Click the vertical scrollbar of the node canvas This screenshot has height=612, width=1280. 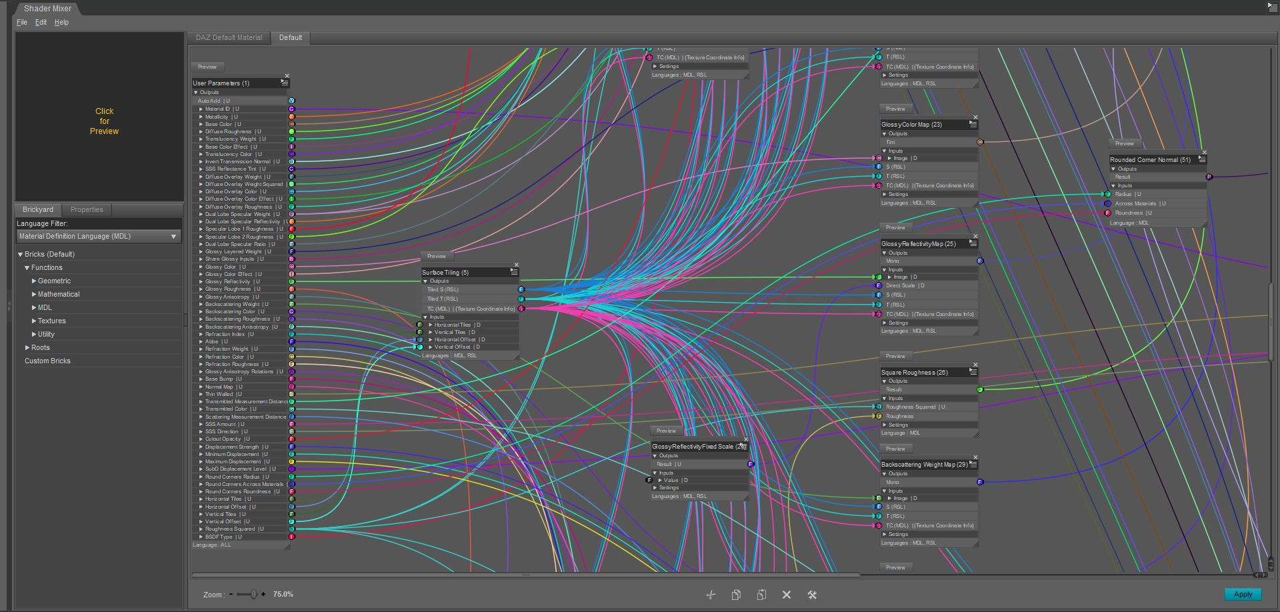tap(1271, 323)
